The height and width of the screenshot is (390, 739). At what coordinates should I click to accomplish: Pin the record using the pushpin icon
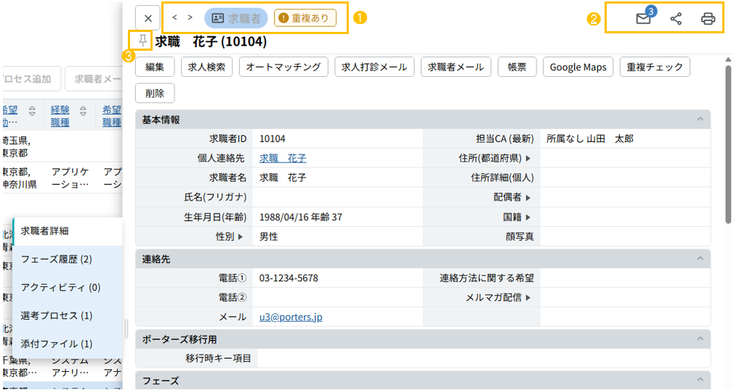[141, 40]
